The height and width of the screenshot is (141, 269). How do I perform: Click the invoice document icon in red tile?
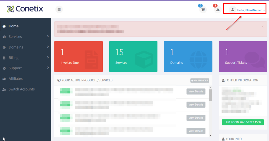92,60
